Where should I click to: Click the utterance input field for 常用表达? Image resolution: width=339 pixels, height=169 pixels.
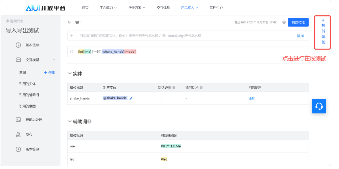click(x=182, y=36)
